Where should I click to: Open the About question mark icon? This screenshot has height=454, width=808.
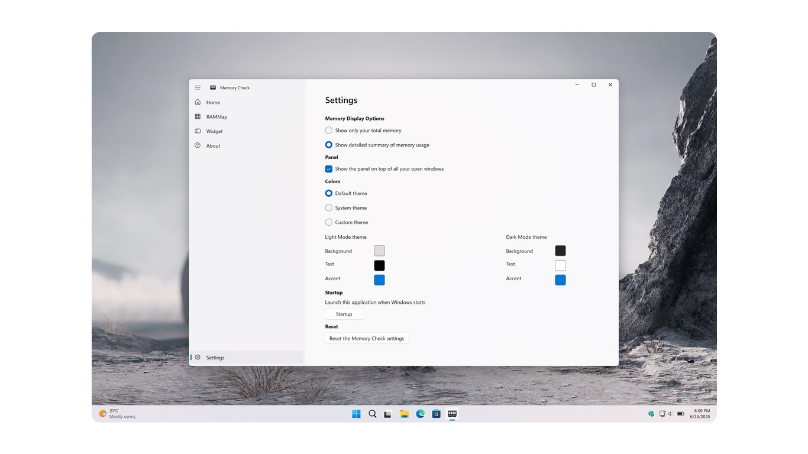click(198, 145)
